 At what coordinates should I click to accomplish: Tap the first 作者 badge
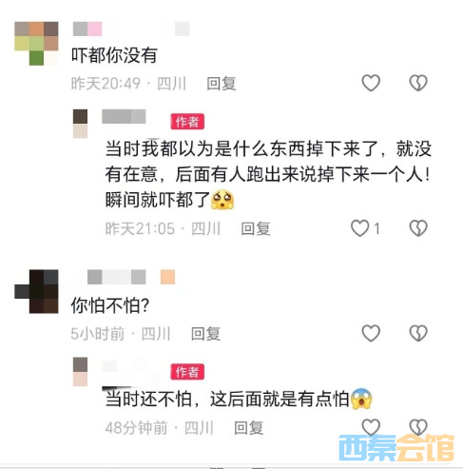pos(187,122)
